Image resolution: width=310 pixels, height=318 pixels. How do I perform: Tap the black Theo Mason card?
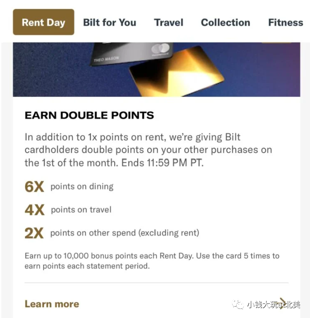pos(131,53)
